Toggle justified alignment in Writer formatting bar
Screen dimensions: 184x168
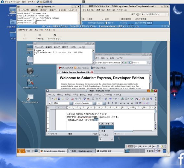pyautogui.click(x=132, y=103)
